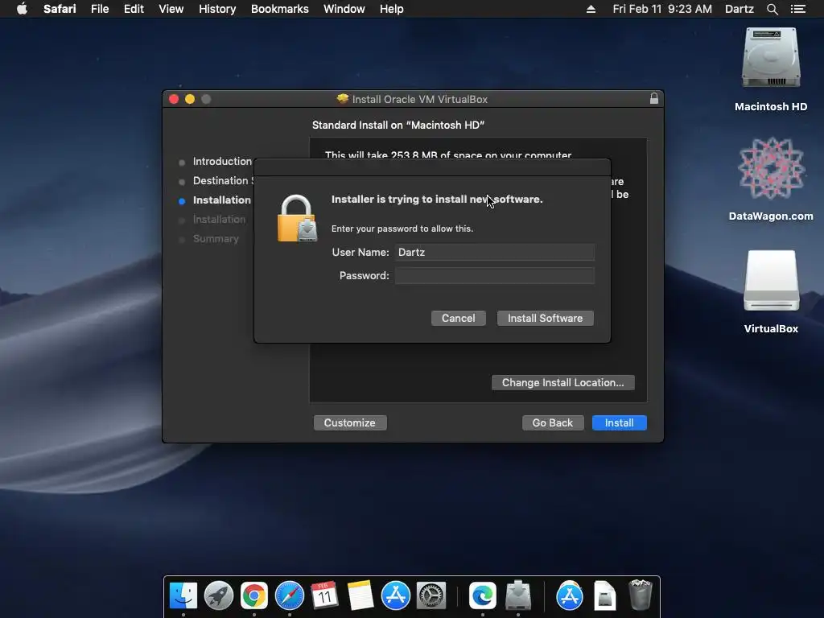Viewport: 824px width, 618px height.
Task: Open the Apple menu
Action: pyautogui.click(x=22, y=9)
